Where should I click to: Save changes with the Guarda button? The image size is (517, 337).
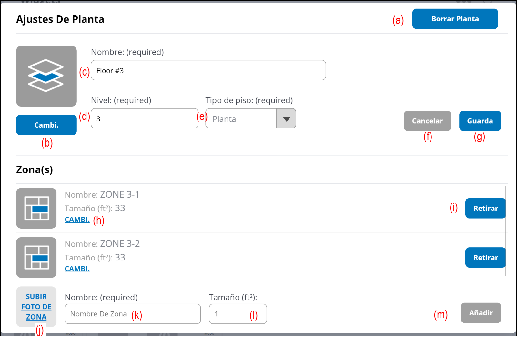pos(480,121)
